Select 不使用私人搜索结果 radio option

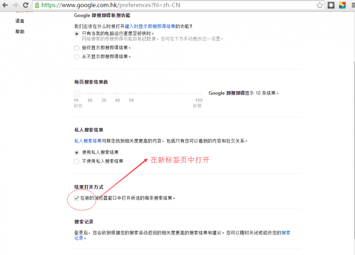(x=77, y=161)
